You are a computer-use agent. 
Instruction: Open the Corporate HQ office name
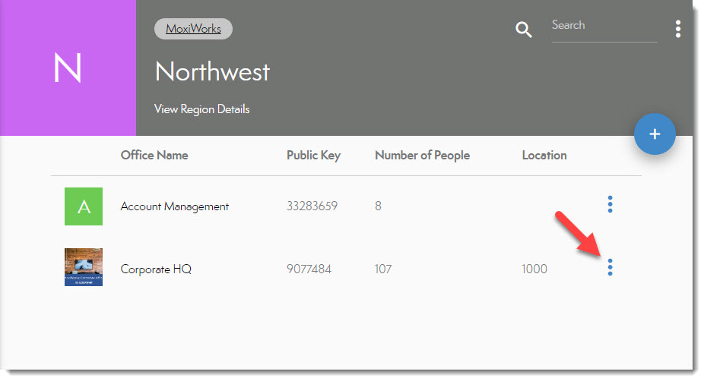[x=156, y=269]
